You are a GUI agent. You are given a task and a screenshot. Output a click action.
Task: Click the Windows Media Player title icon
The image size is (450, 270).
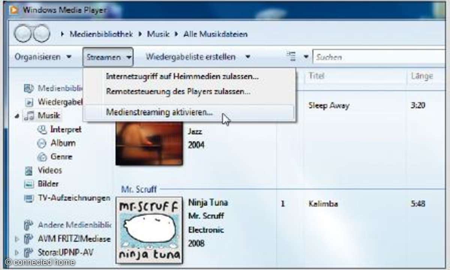click(x=14, y=10)
